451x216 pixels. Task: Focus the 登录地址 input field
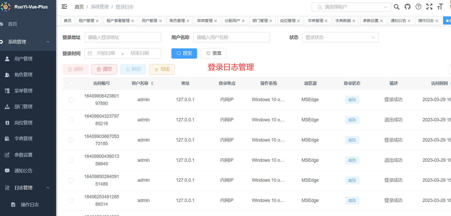click(x=123, y=37)
